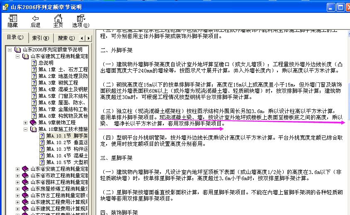Click the page icon beside 第A.10.4节
350x215 pixels.
pyautogui.click(x=42, y=156)
